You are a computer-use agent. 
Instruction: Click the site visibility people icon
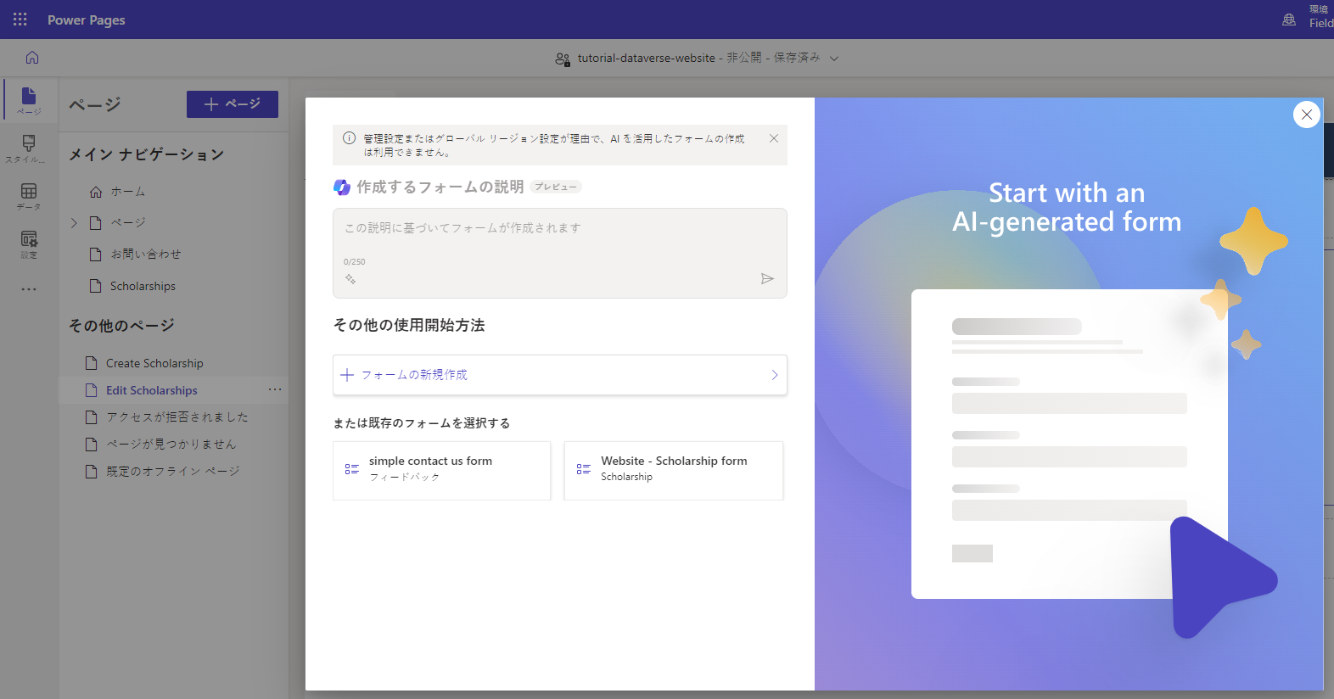click(x=563, y=59)
